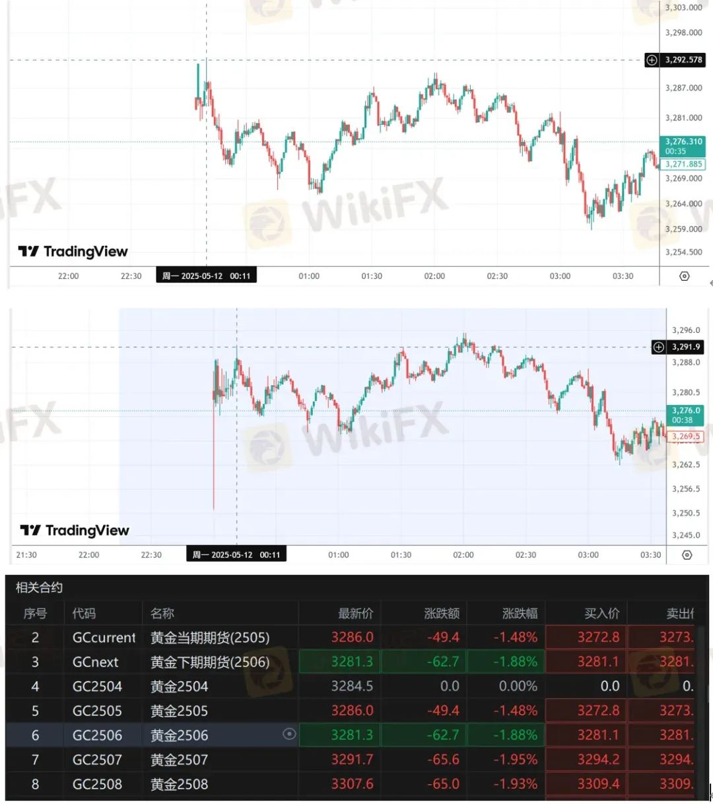The height and width of the screenshot is (804, 713).
Task: Sort the table by 涨跌幅 column
Action: pyautogui.click(x=520, y=614)
